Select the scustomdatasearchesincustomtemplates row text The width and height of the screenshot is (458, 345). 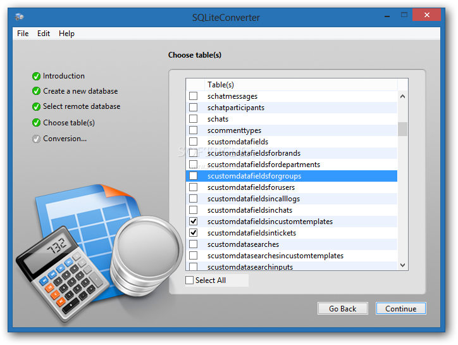275,256
